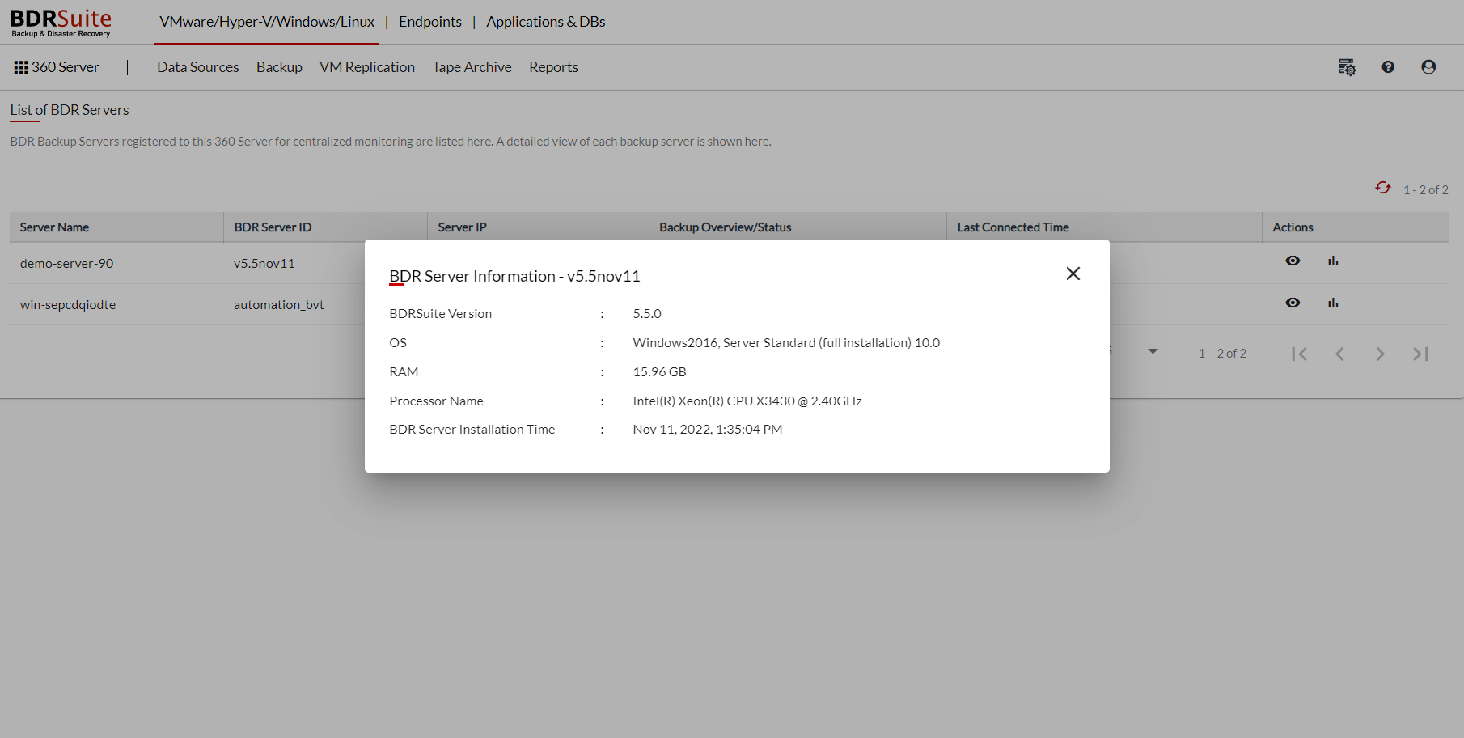Go to first page of servers
1464x738 pixels.
[x=1300, y=354]
